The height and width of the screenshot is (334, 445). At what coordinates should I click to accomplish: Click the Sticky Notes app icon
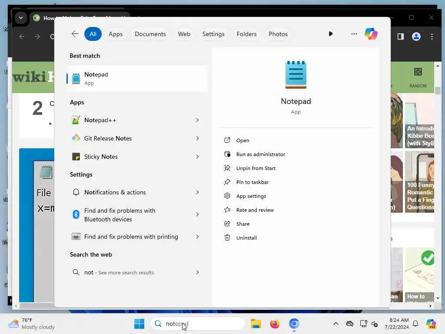click(x=76, y=157)
